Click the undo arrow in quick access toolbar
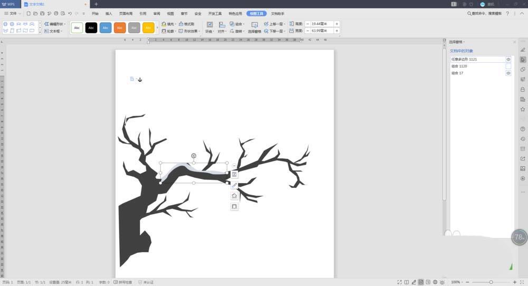528x286 pixels. pos(70,13)
